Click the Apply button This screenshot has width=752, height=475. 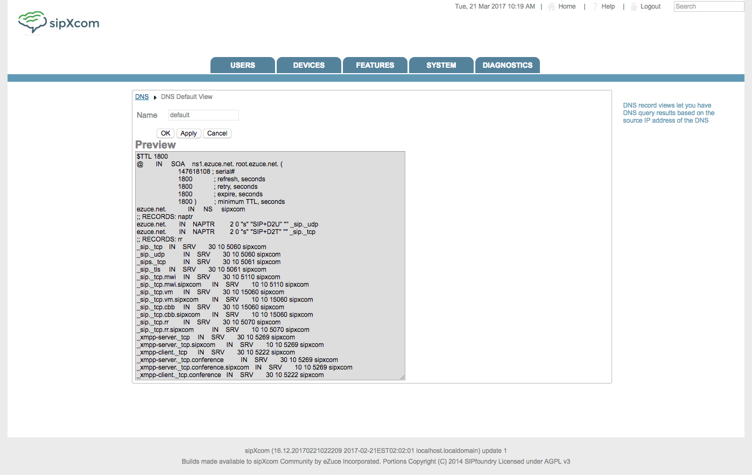(x=188, y=133)
